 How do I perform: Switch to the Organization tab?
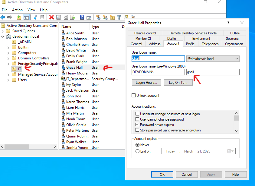click(234, 44)
